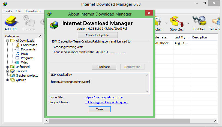Click the Check for Update button
Screen dimensions: 222x127
[98, 35]
